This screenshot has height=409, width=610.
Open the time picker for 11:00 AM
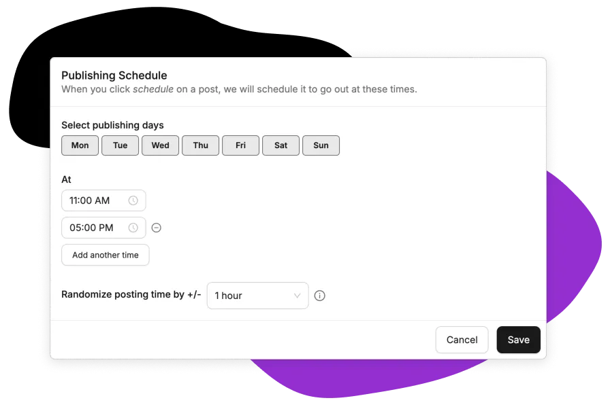point(133,200)
